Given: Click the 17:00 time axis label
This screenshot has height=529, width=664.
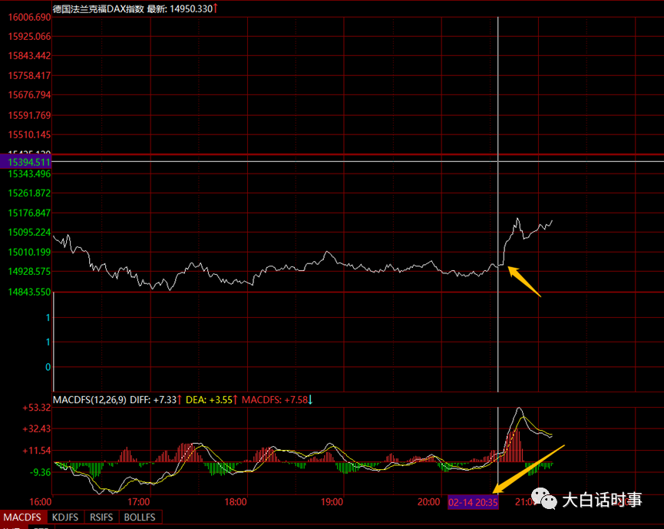Looking at the screenshot, I should coord(138,502).
